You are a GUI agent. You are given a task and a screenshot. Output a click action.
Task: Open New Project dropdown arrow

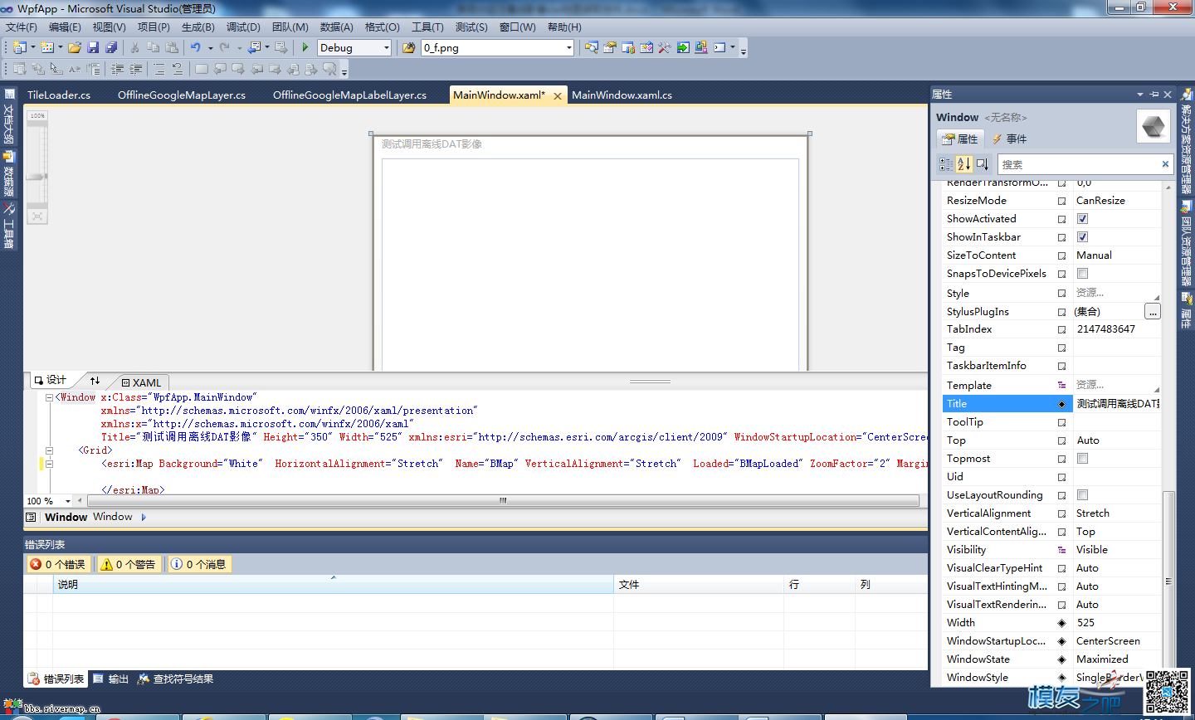click(33, 48)
